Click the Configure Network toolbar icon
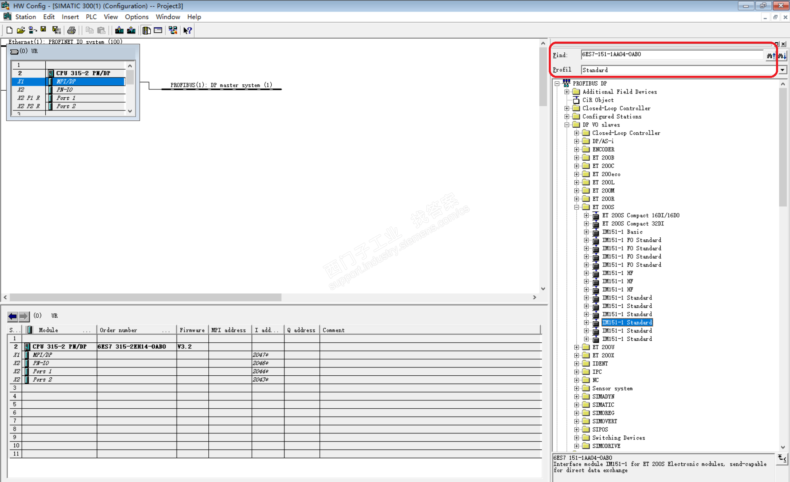Viewport: 790px width, 482px height. (173, 30)
